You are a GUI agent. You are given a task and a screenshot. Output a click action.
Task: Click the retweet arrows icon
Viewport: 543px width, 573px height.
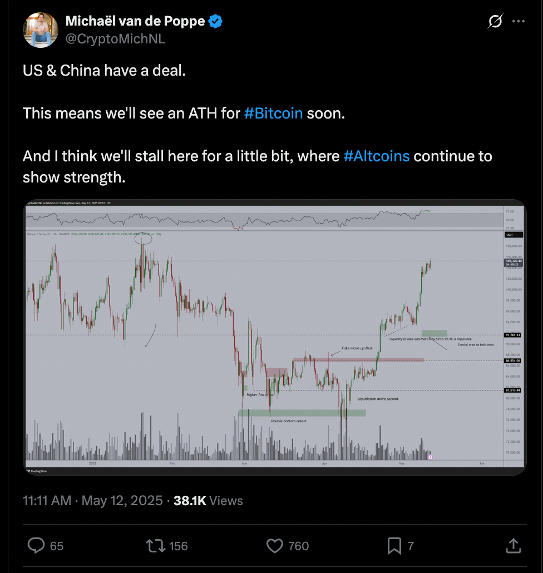point(155,546)
